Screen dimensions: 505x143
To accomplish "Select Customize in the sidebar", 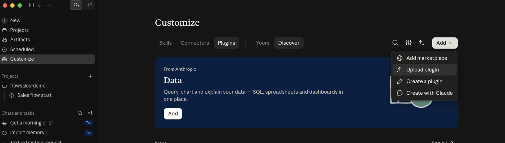I will pyautogui.click(x=47, y=59).
